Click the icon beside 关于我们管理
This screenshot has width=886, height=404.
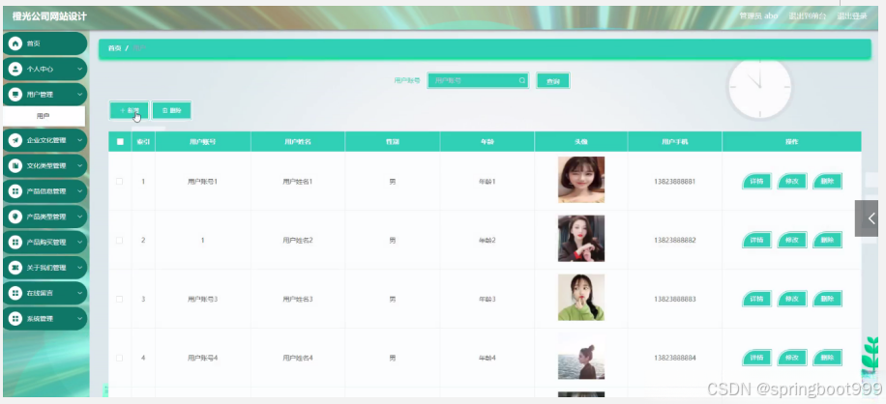click(x=15, y=268)
